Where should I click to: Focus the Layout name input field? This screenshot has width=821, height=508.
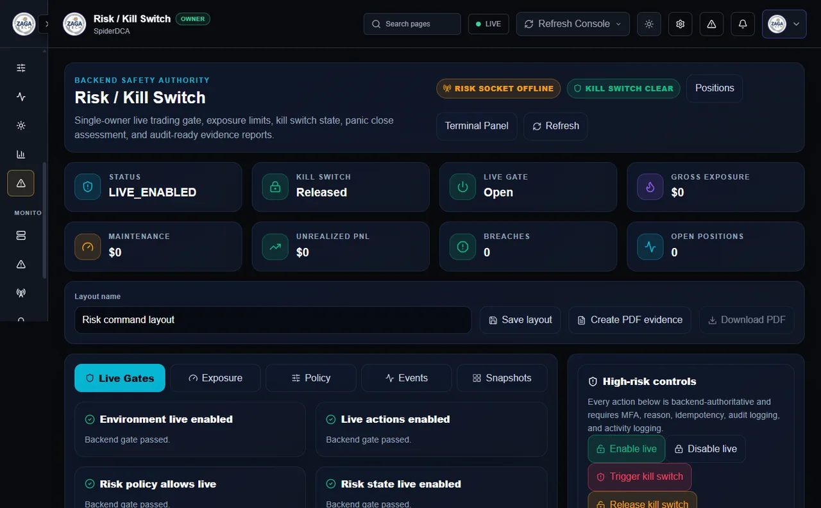273,320
